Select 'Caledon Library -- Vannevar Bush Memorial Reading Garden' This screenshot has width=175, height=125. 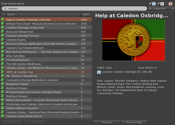pos(46,112)
